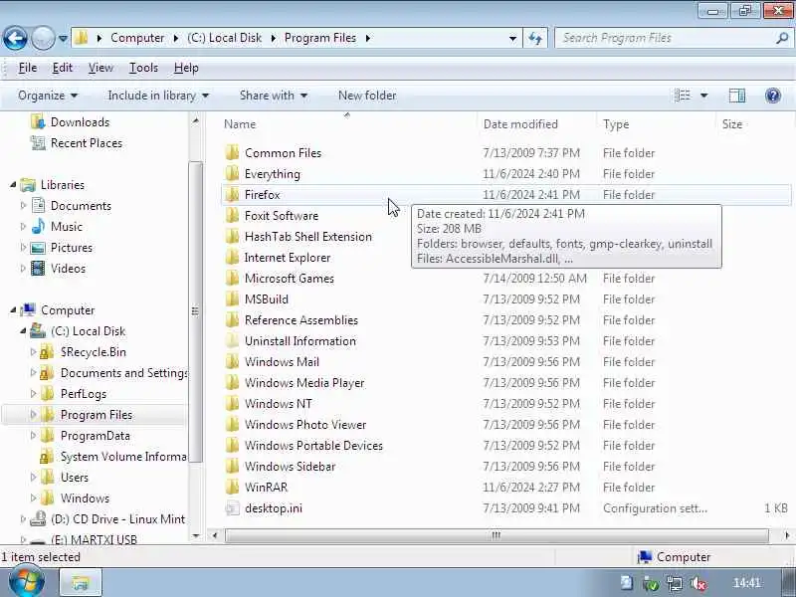Open the Edit menu
This screenshot has width=796, height=597.
click(63, 68)
